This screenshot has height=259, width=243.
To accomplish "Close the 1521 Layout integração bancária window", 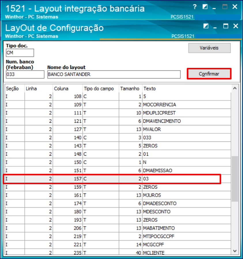I will [235, 7].
